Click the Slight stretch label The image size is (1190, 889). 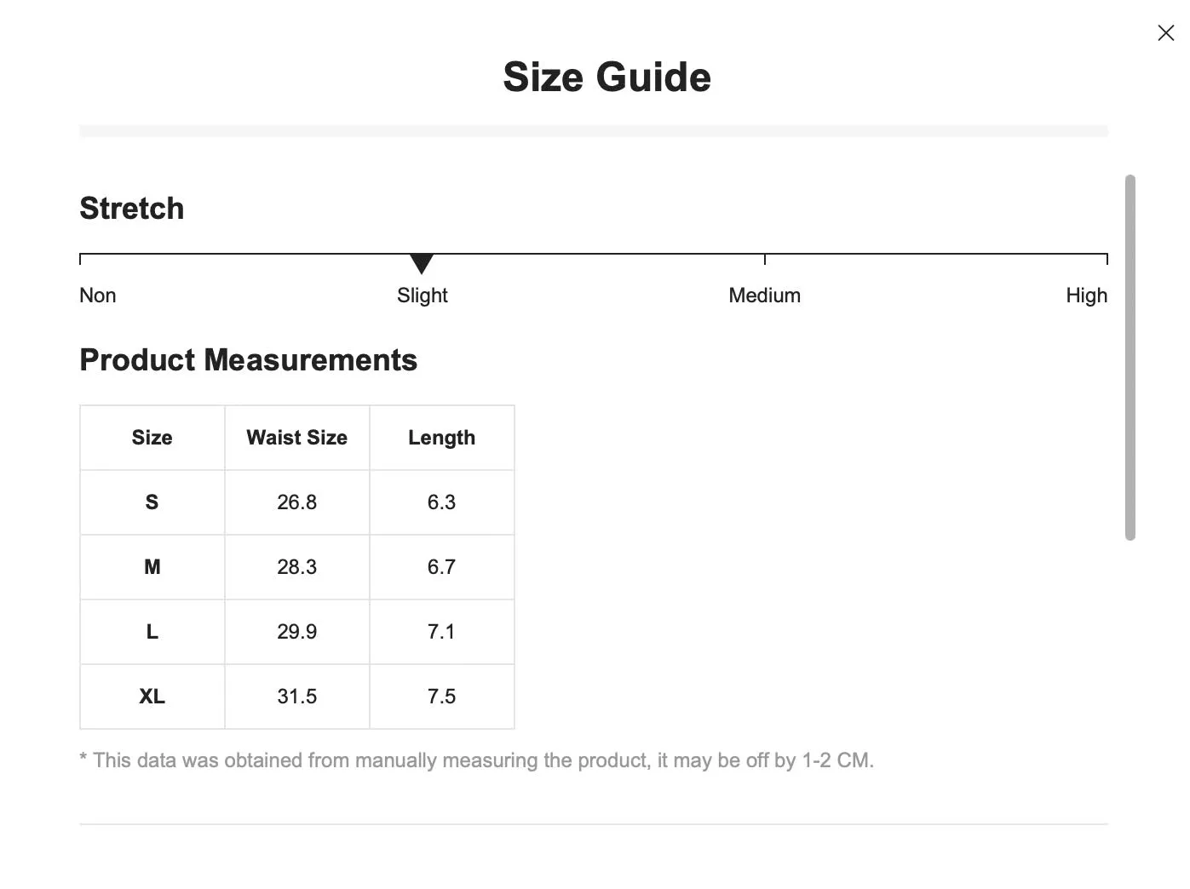(x=423, y=295)
